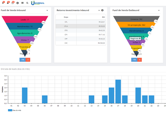Click the 80% conversion badge

coord(39,30)
